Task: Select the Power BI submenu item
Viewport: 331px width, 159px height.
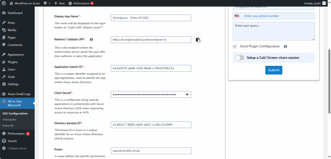Action: 8,125
